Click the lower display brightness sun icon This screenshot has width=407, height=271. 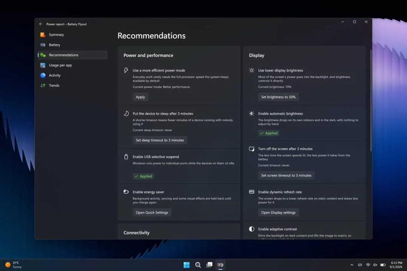tap(251, 70)
